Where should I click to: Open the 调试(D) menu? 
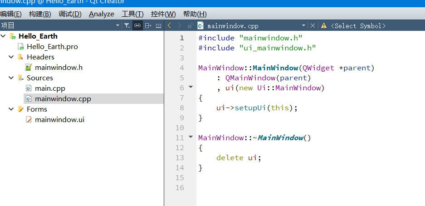[70, 14]
